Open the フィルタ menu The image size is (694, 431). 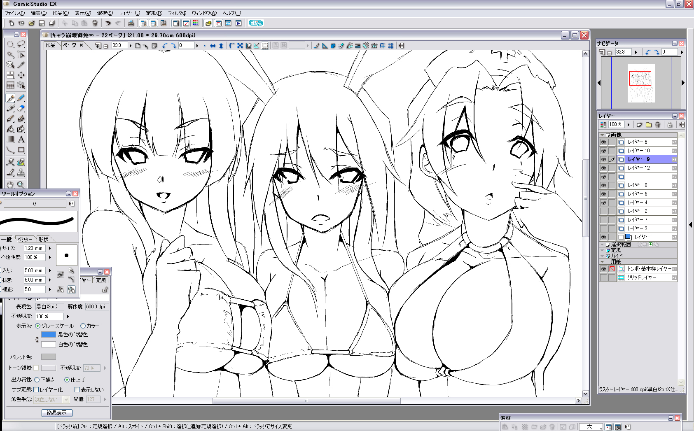[x=177, y=13]
